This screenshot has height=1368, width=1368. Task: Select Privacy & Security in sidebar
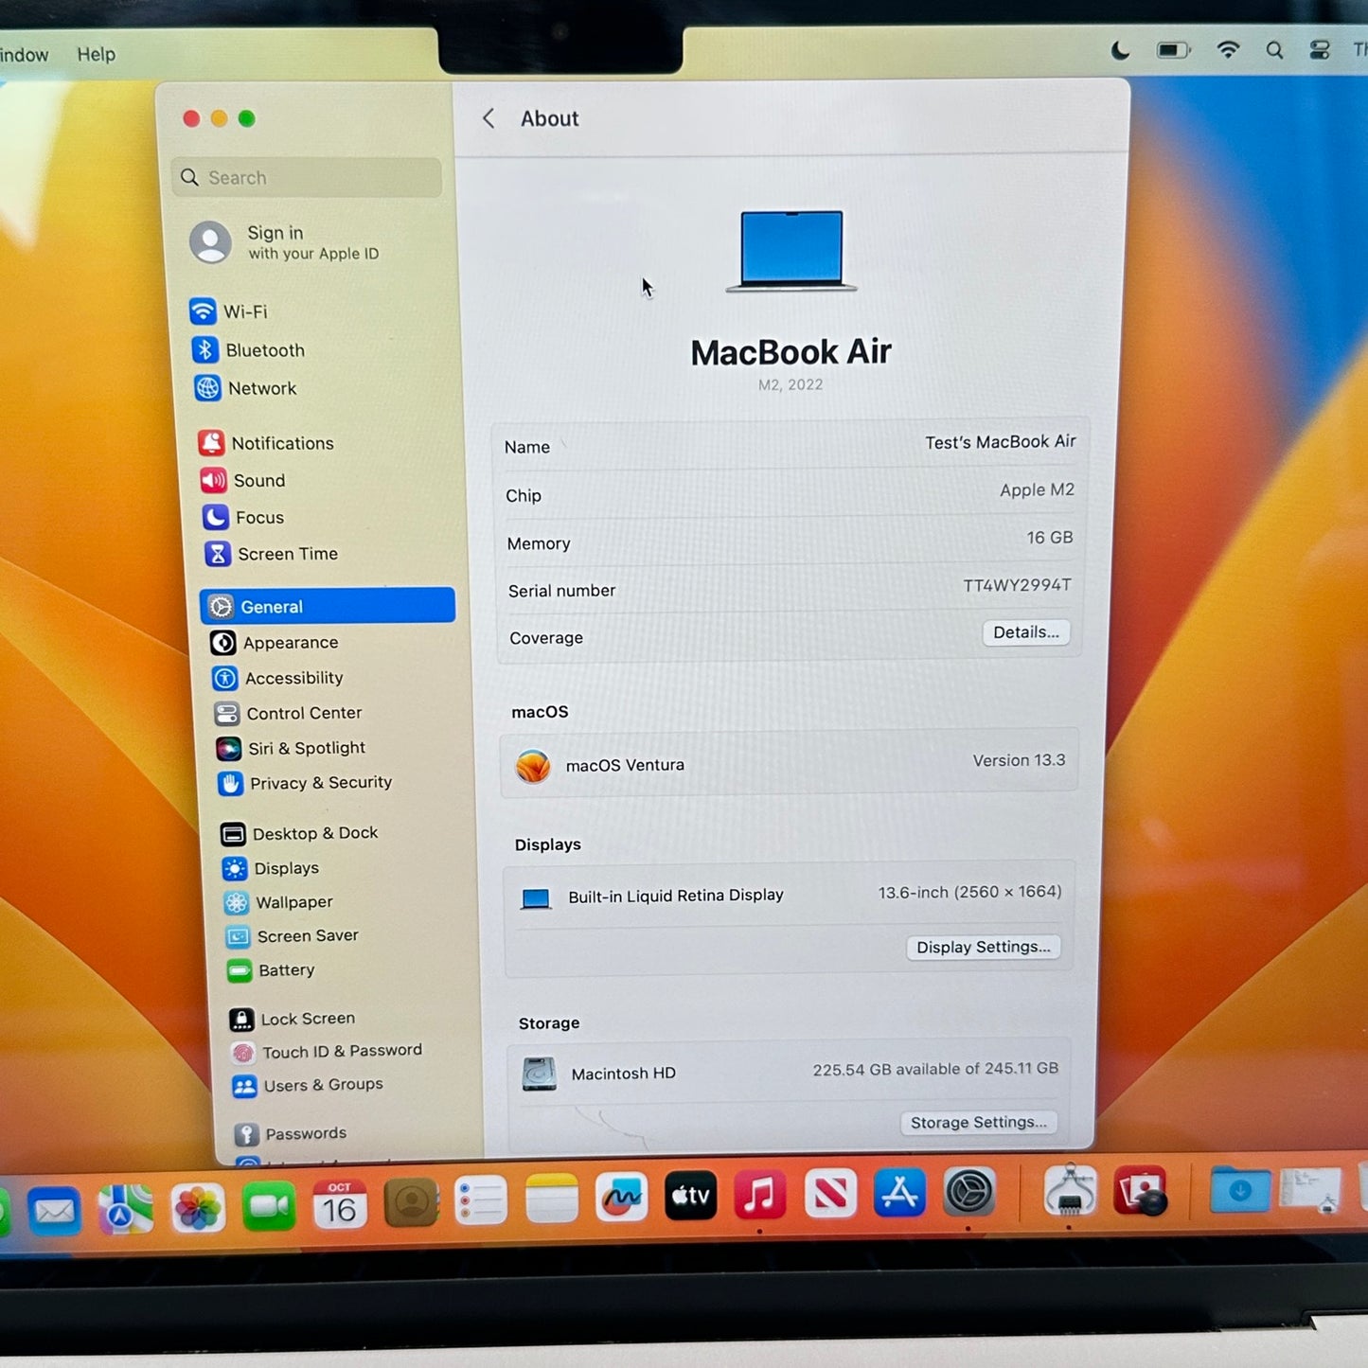(319, 783)
